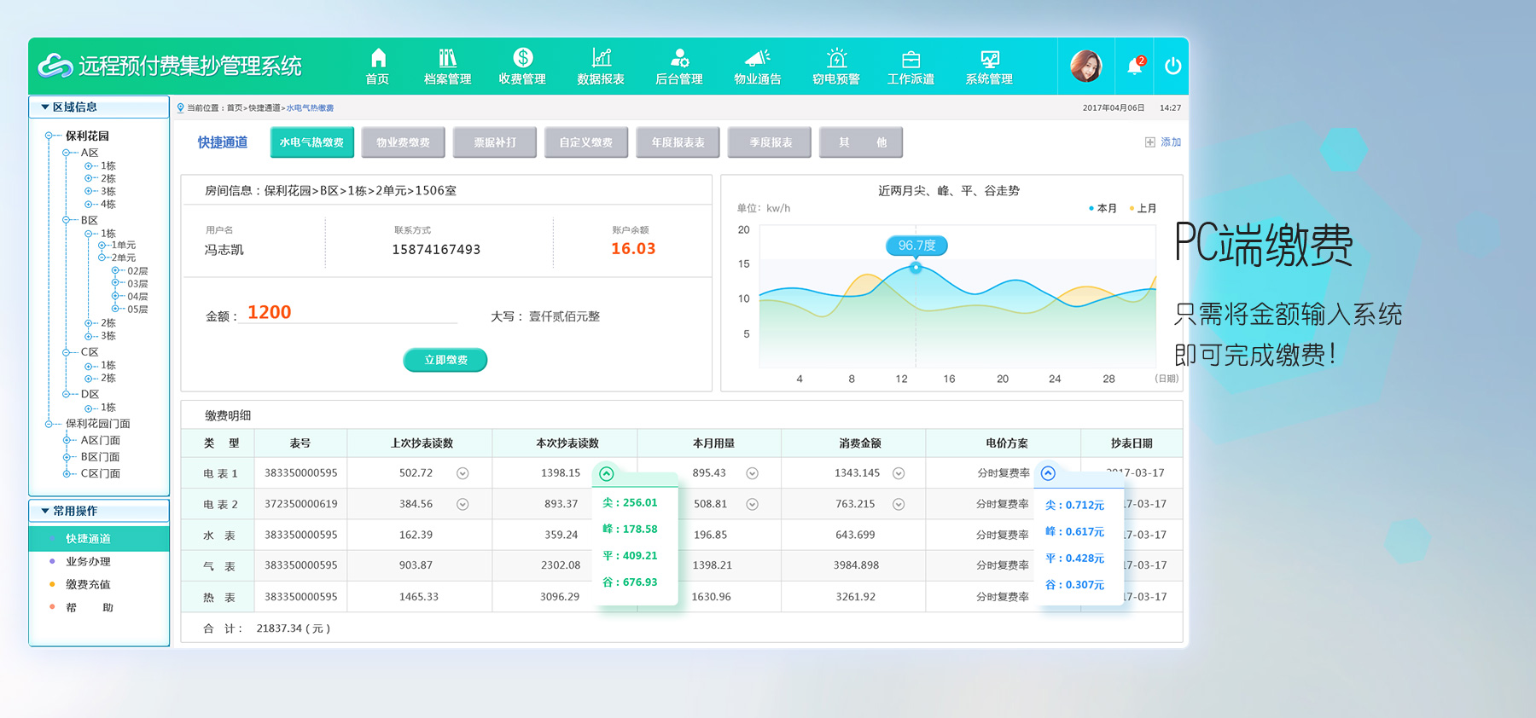Click the notification bell icon
The width and height of the screenshot is (1536, 718).
pos(1134,67)
